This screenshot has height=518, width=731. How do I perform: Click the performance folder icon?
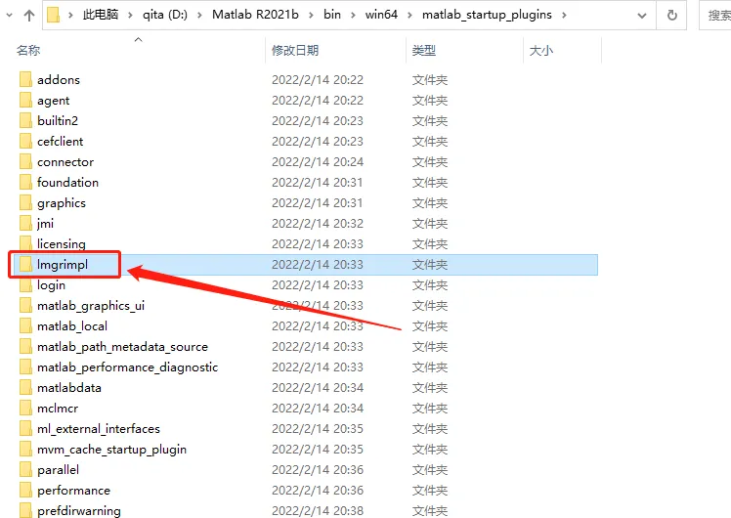[25, 490]
